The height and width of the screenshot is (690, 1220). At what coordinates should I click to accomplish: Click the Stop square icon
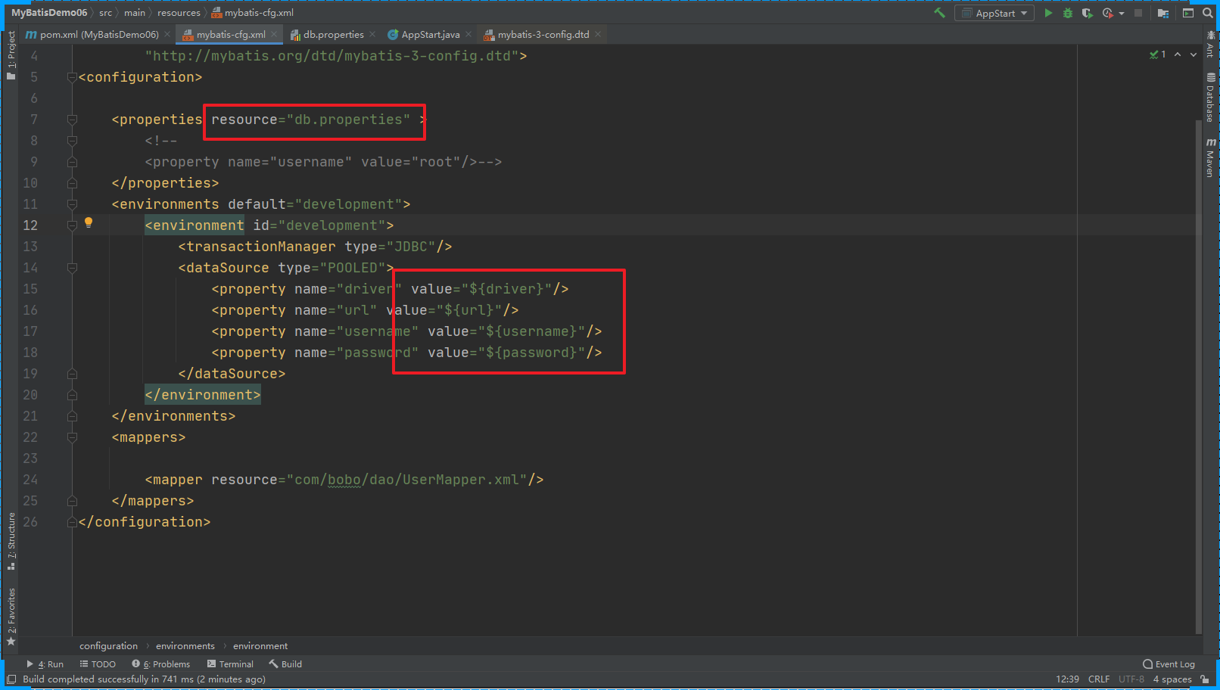[1138, 13]
